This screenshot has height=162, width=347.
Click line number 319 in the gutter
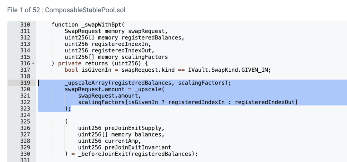25,83
